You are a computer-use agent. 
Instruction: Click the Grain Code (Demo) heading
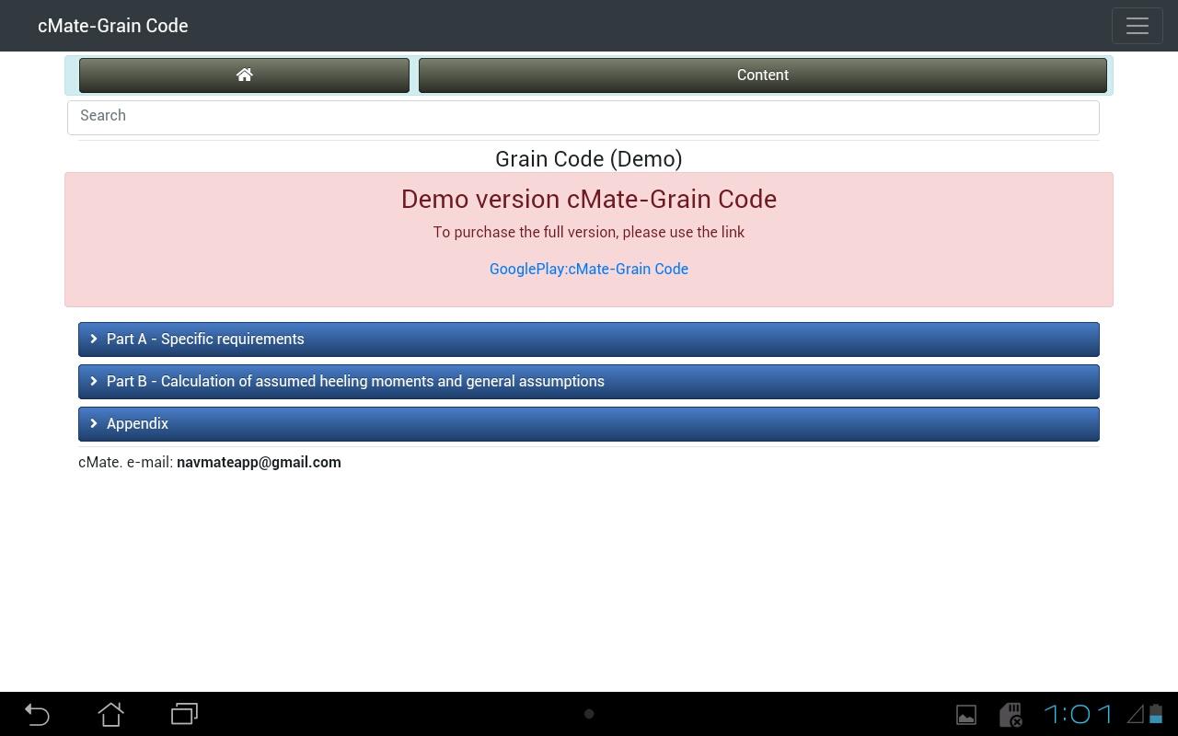point(589,158)
